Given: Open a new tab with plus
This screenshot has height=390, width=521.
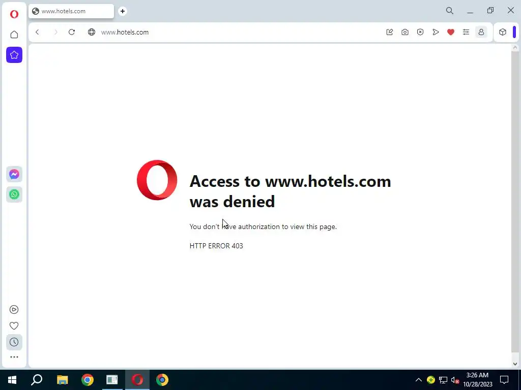Looking at the screenshot, I should point(123,11).
